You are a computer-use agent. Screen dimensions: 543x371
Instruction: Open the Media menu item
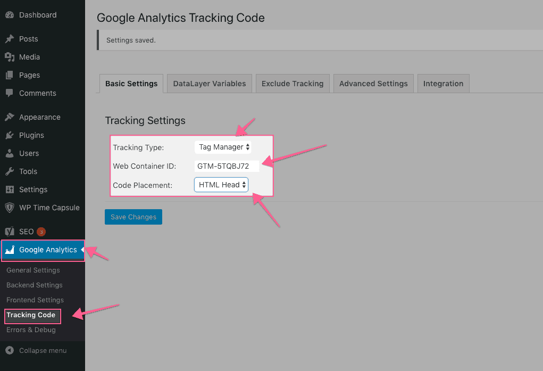(42, 57)
